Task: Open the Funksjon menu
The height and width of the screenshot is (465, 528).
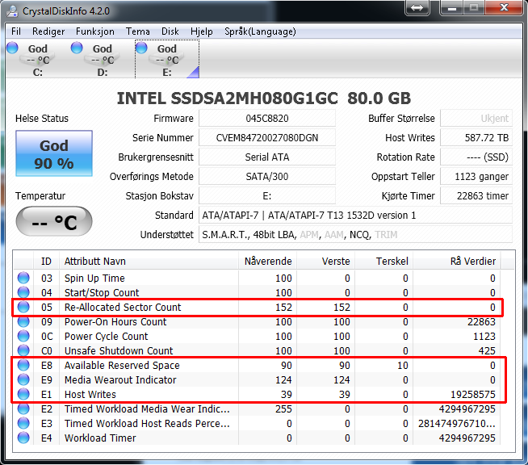Action: click(95, 31)
